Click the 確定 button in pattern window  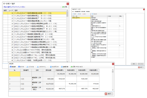[x=134, y=64]
